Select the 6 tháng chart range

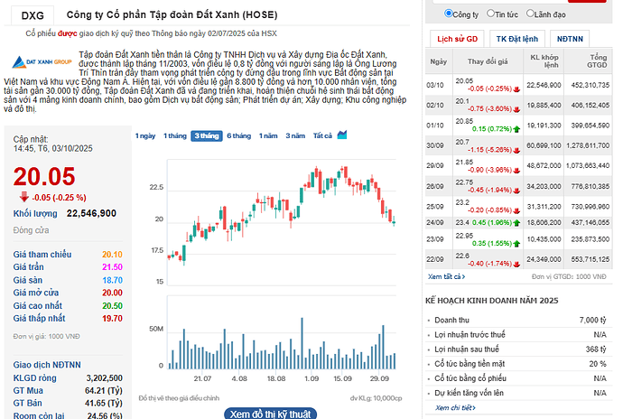click(238, 136)
